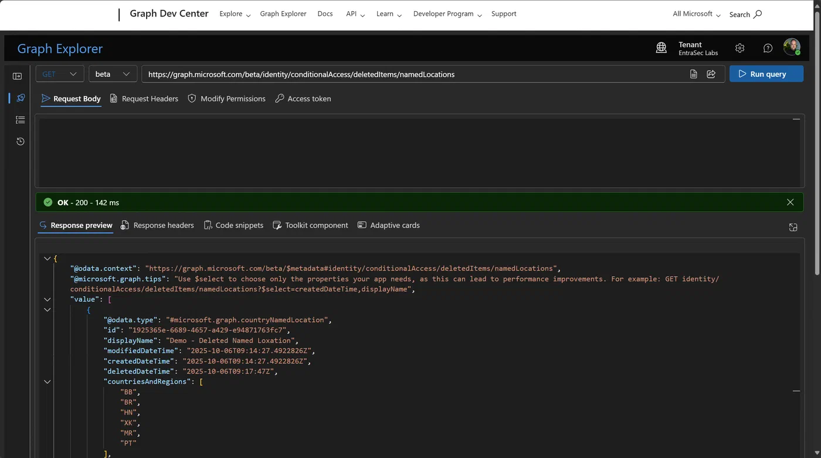Open the sample queries rocket icon
The height and width of the screenshot is (458, 821).
21,98
